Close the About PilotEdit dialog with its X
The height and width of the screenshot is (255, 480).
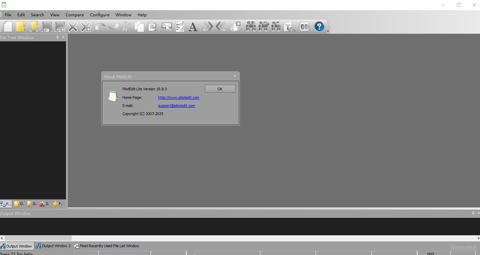234,76
